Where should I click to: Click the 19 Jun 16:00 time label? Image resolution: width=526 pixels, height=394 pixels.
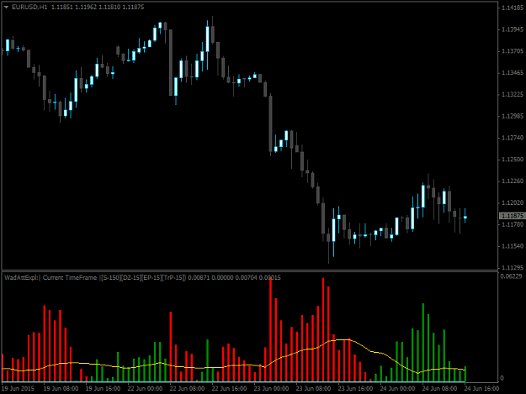[103, 389]
